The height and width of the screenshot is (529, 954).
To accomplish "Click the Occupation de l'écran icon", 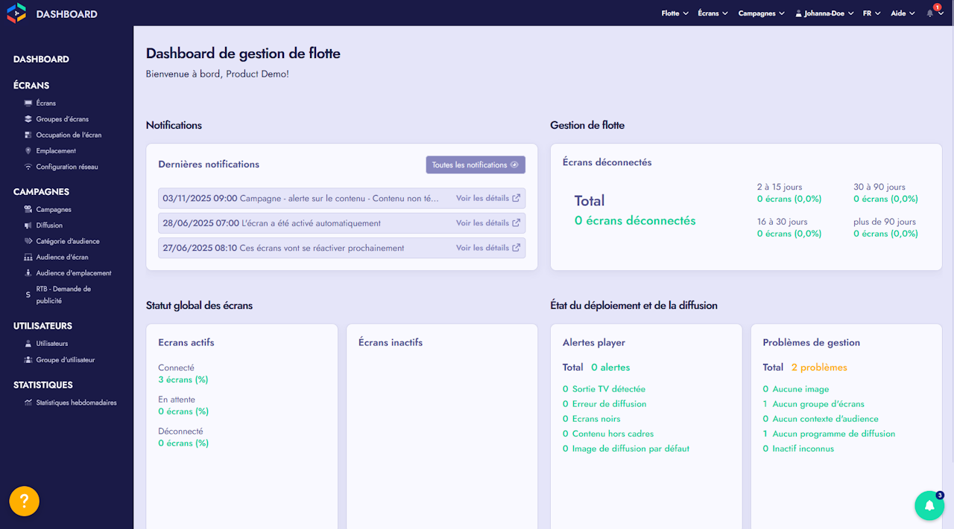I will point(28,135).
